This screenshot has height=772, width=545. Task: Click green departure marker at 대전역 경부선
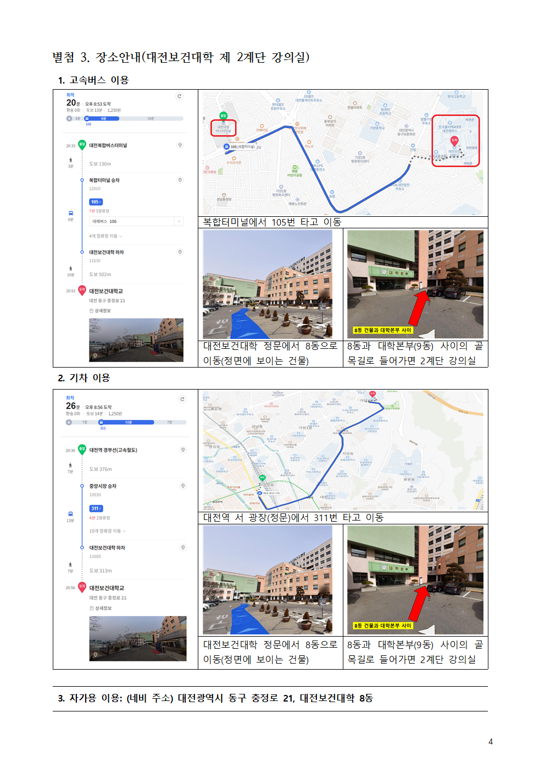[x=82, y=449]
